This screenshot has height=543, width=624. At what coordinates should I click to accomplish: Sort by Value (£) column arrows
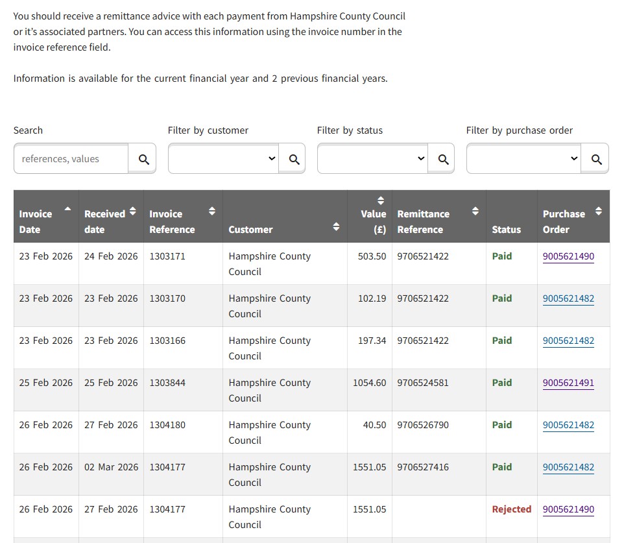[381, 200]
